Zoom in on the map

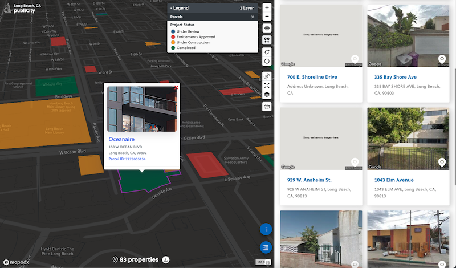pos(267,8)
